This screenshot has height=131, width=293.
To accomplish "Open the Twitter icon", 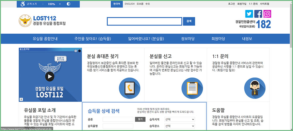I will 249,14.
